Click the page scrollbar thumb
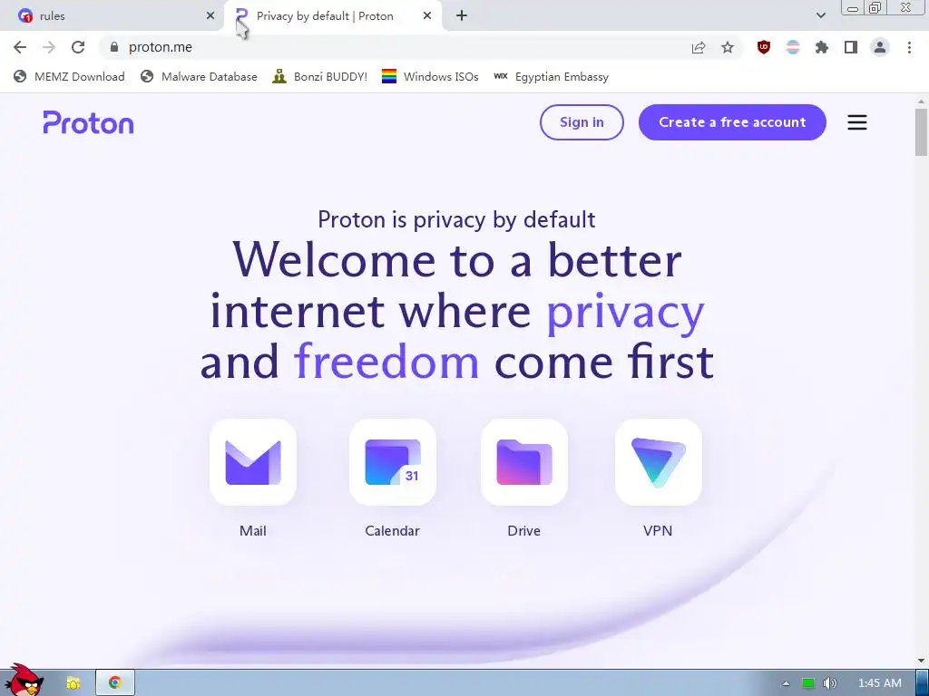This screenshot has height=696, width=929. [x=921, y=132]
